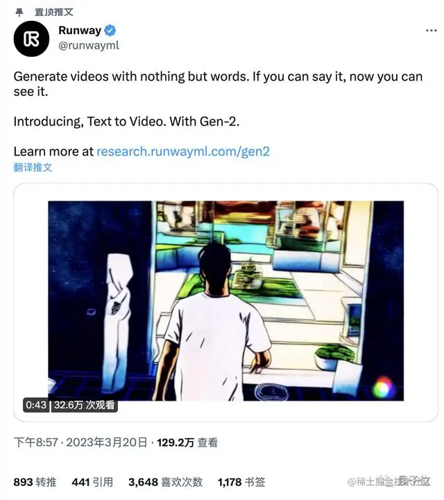
Task: Click the rainbow color wheel in video
Action: coord(384,387)
